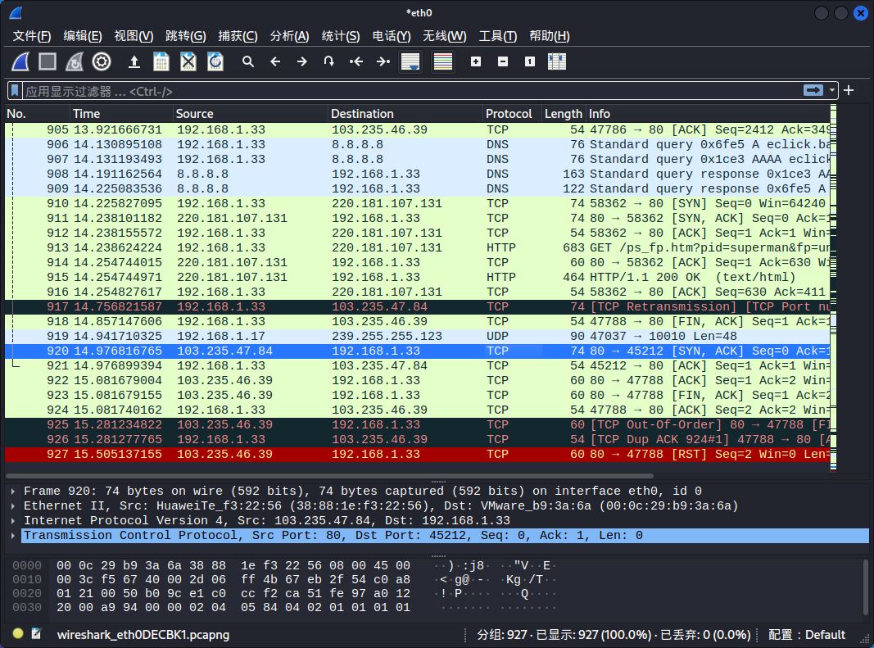Start capturing packets with shark fin icon
The height and width of the screenshot is (648, 874).
(20, 61)
